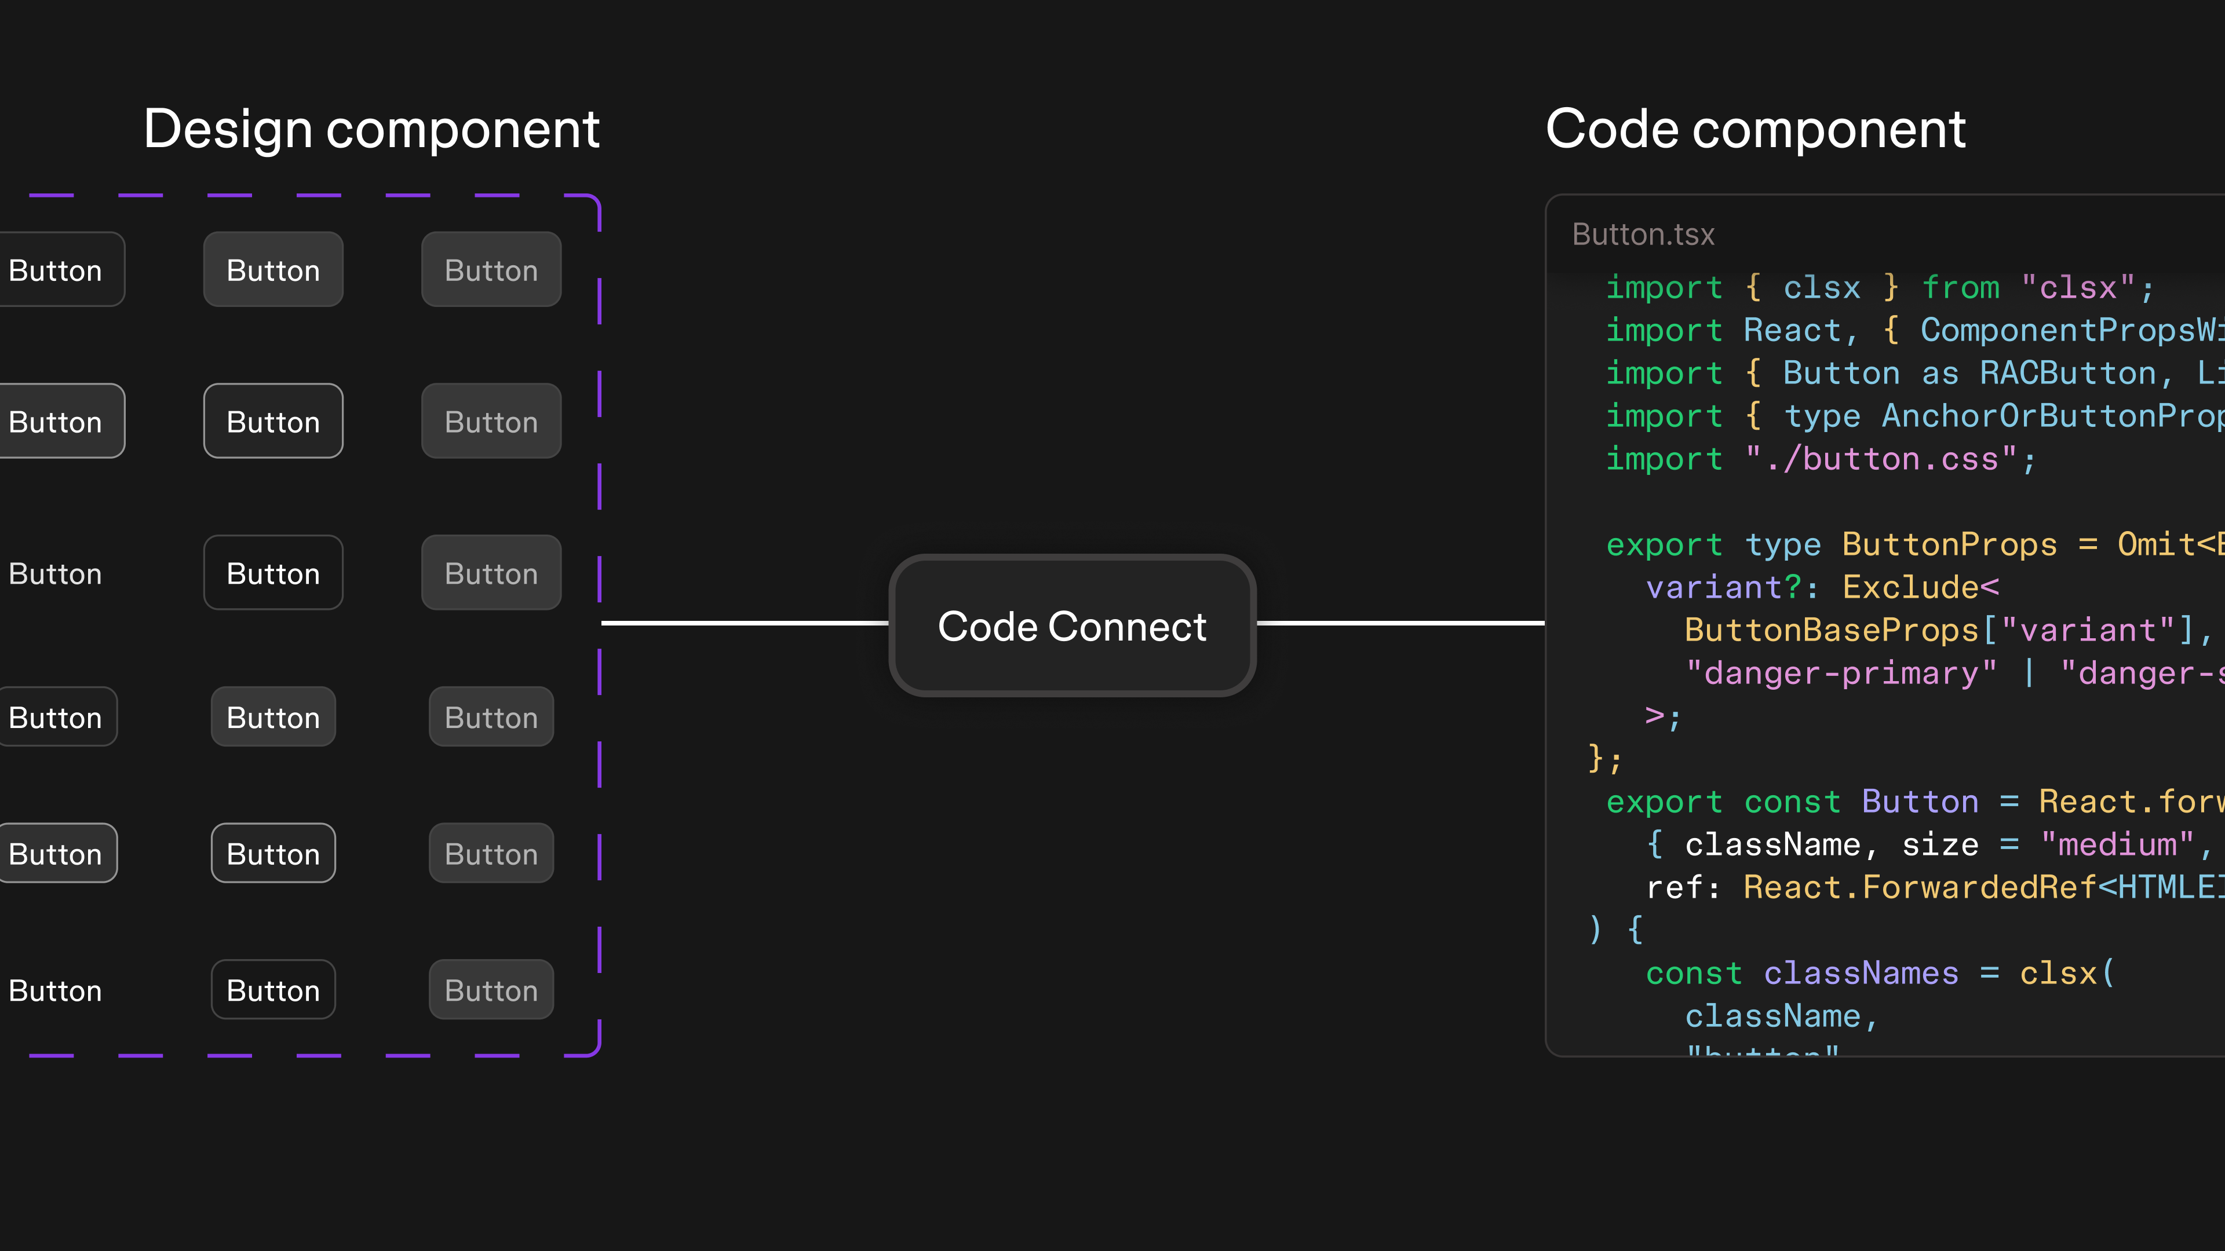Screen dimensions: 2225x1251
Task: Click the borderless text-only Button variant
Action: tap(54, 572)
